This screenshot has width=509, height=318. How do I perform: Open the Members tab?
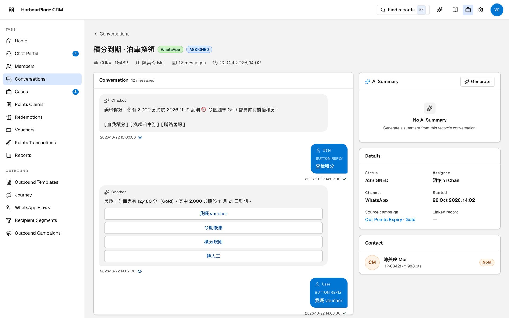(x=42, y=66)
